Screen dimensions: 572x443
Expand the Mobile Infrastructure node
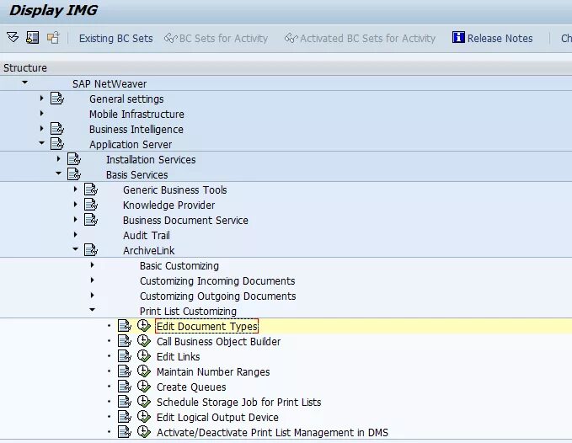click(41, 115)
